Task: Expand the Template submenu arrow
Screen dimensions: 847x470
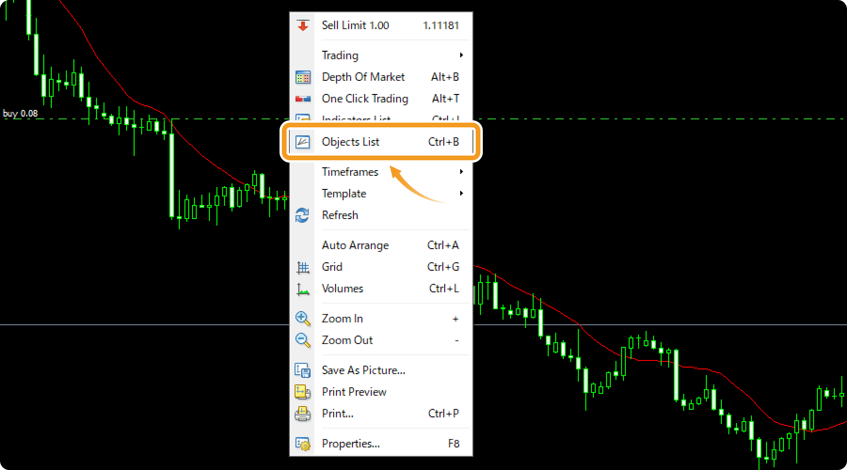Action: click(462, 194)
